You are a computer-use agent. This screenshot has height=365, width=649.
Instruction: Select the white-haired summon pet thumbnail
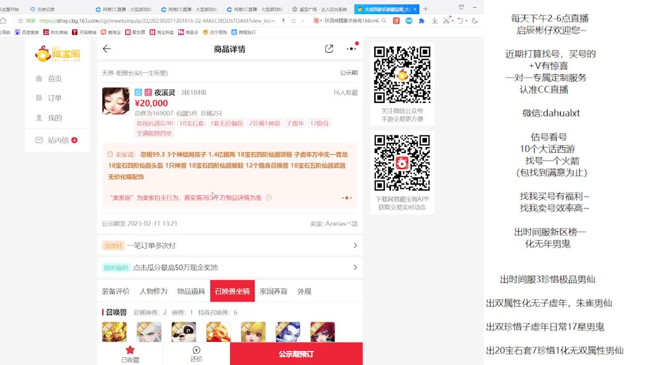[149, 332]
